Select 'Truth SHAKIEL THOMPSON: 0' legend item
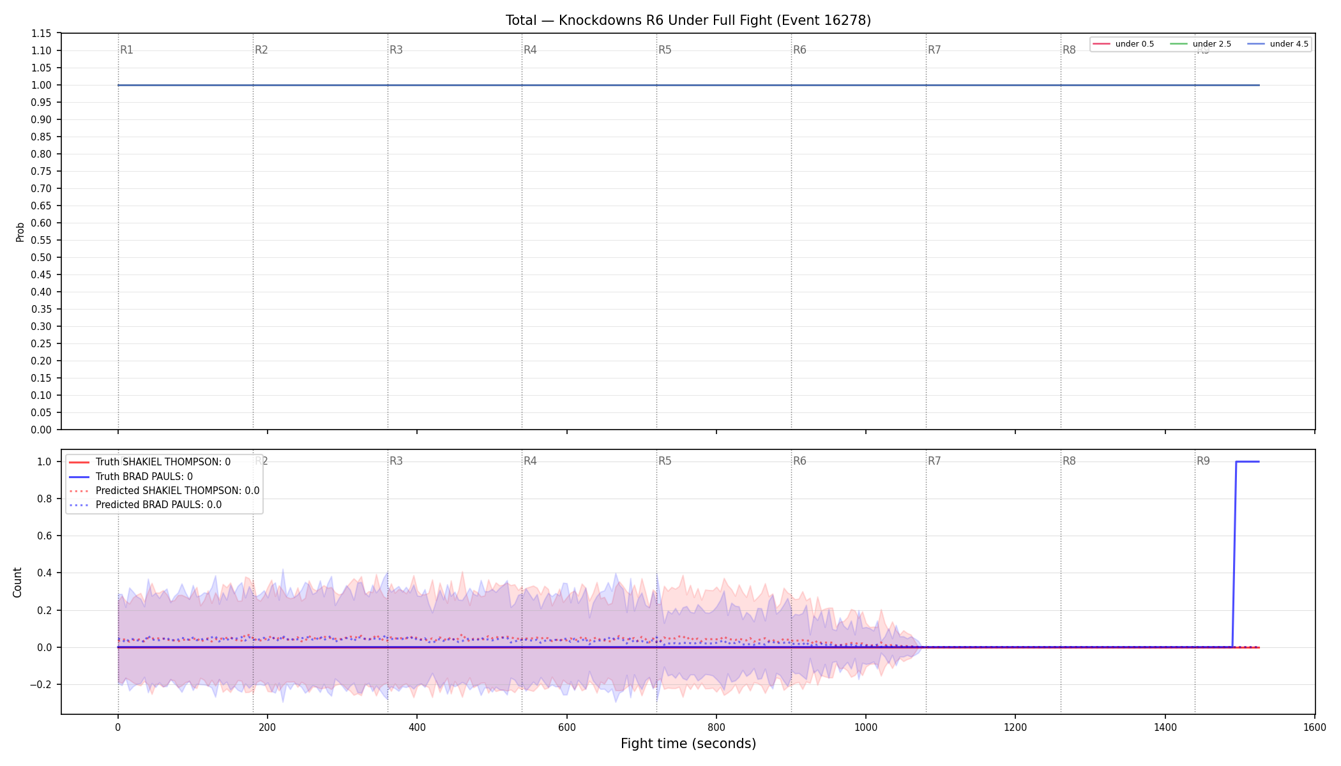 (149, 462)
